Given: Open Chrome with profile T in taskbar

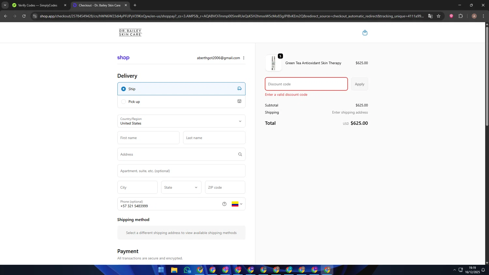Looking at the screenshot, I should click(225, 270).
